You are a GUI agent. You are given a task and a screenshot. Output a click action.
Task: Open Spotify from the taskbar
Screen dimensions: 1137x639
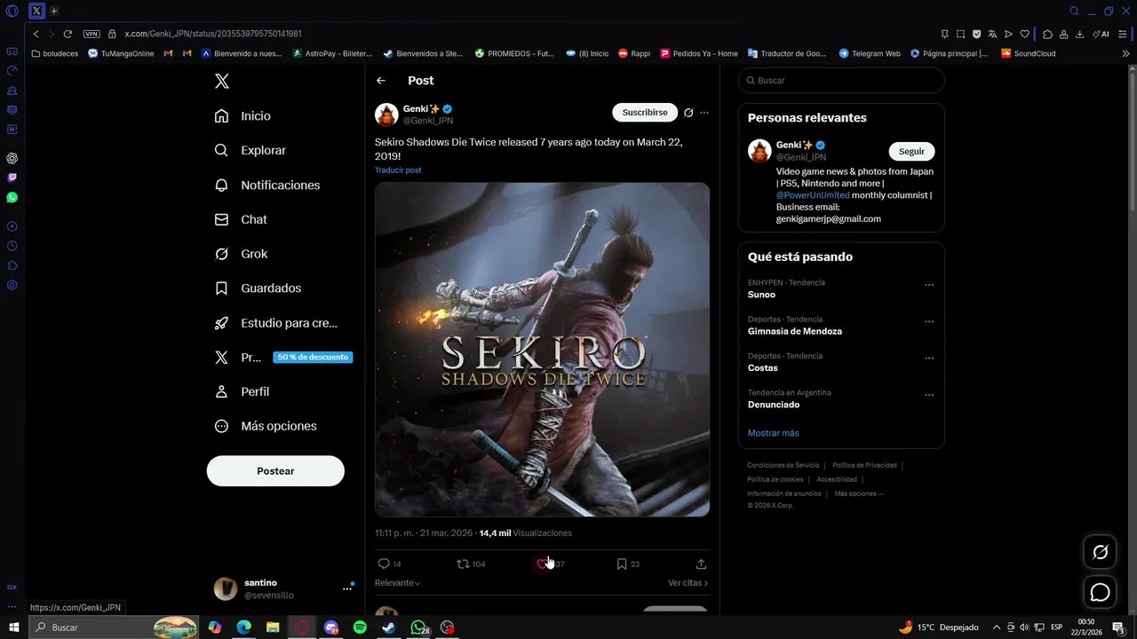click(360, 627)
